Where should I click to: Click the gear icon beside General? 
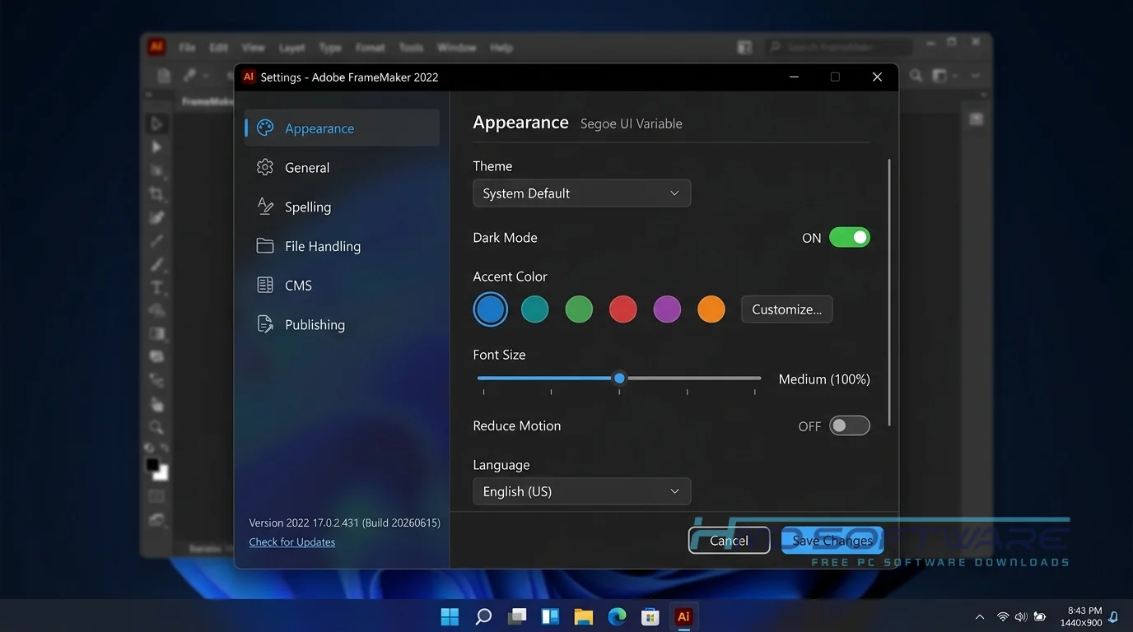pyautogui.click(x=265, y=167)
